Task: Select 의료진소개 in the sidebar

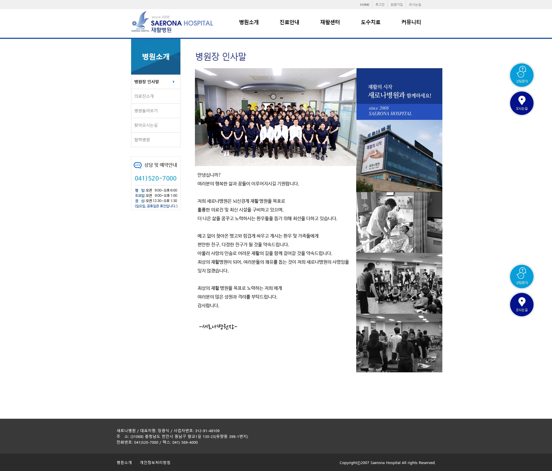Action: (x=156, y=96)
